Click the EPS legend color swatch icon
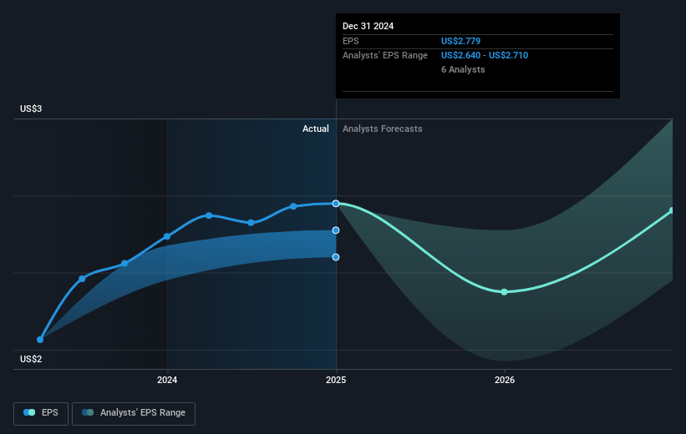 29,412
